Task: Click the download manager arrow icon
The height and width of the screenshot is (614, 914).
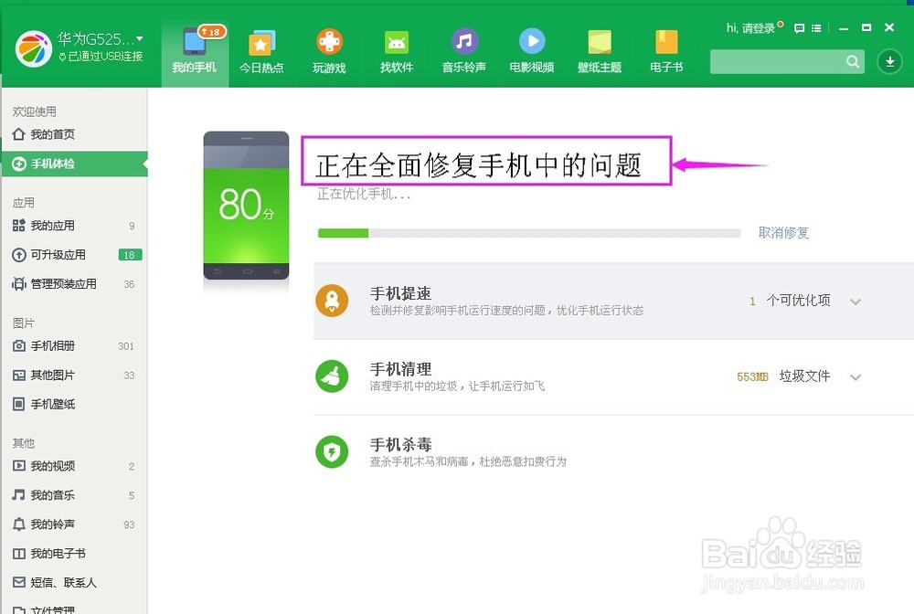Action: click(889, 62)
